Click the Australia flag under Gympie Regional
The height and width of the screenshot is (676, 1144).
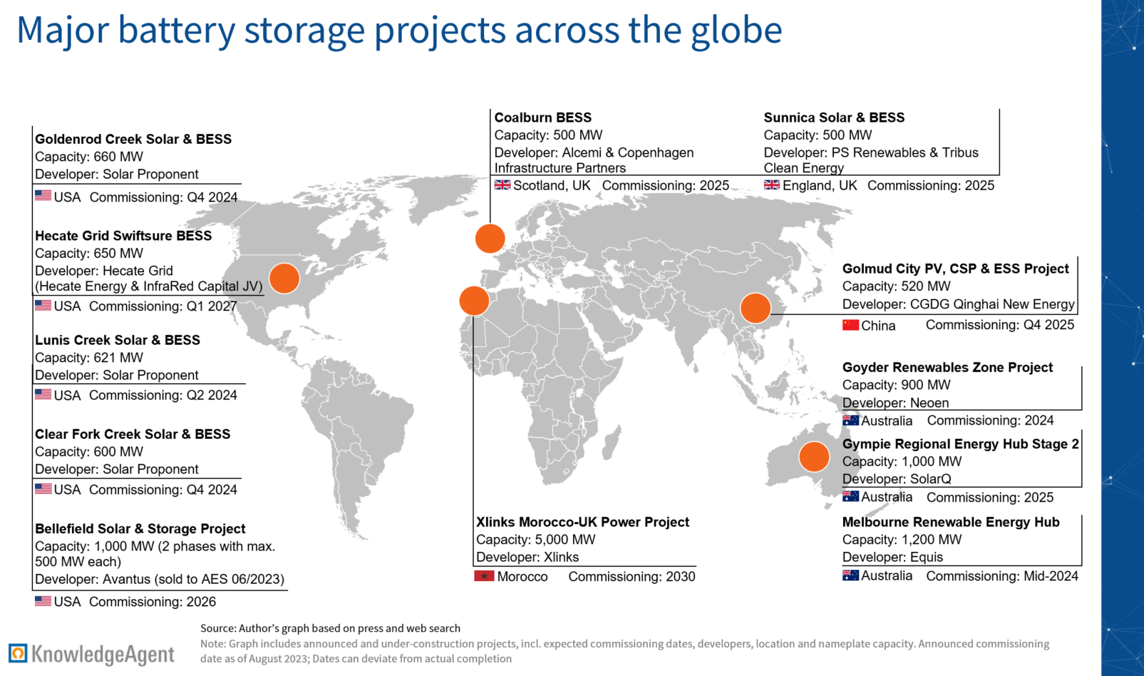click(x=850, y=496)
